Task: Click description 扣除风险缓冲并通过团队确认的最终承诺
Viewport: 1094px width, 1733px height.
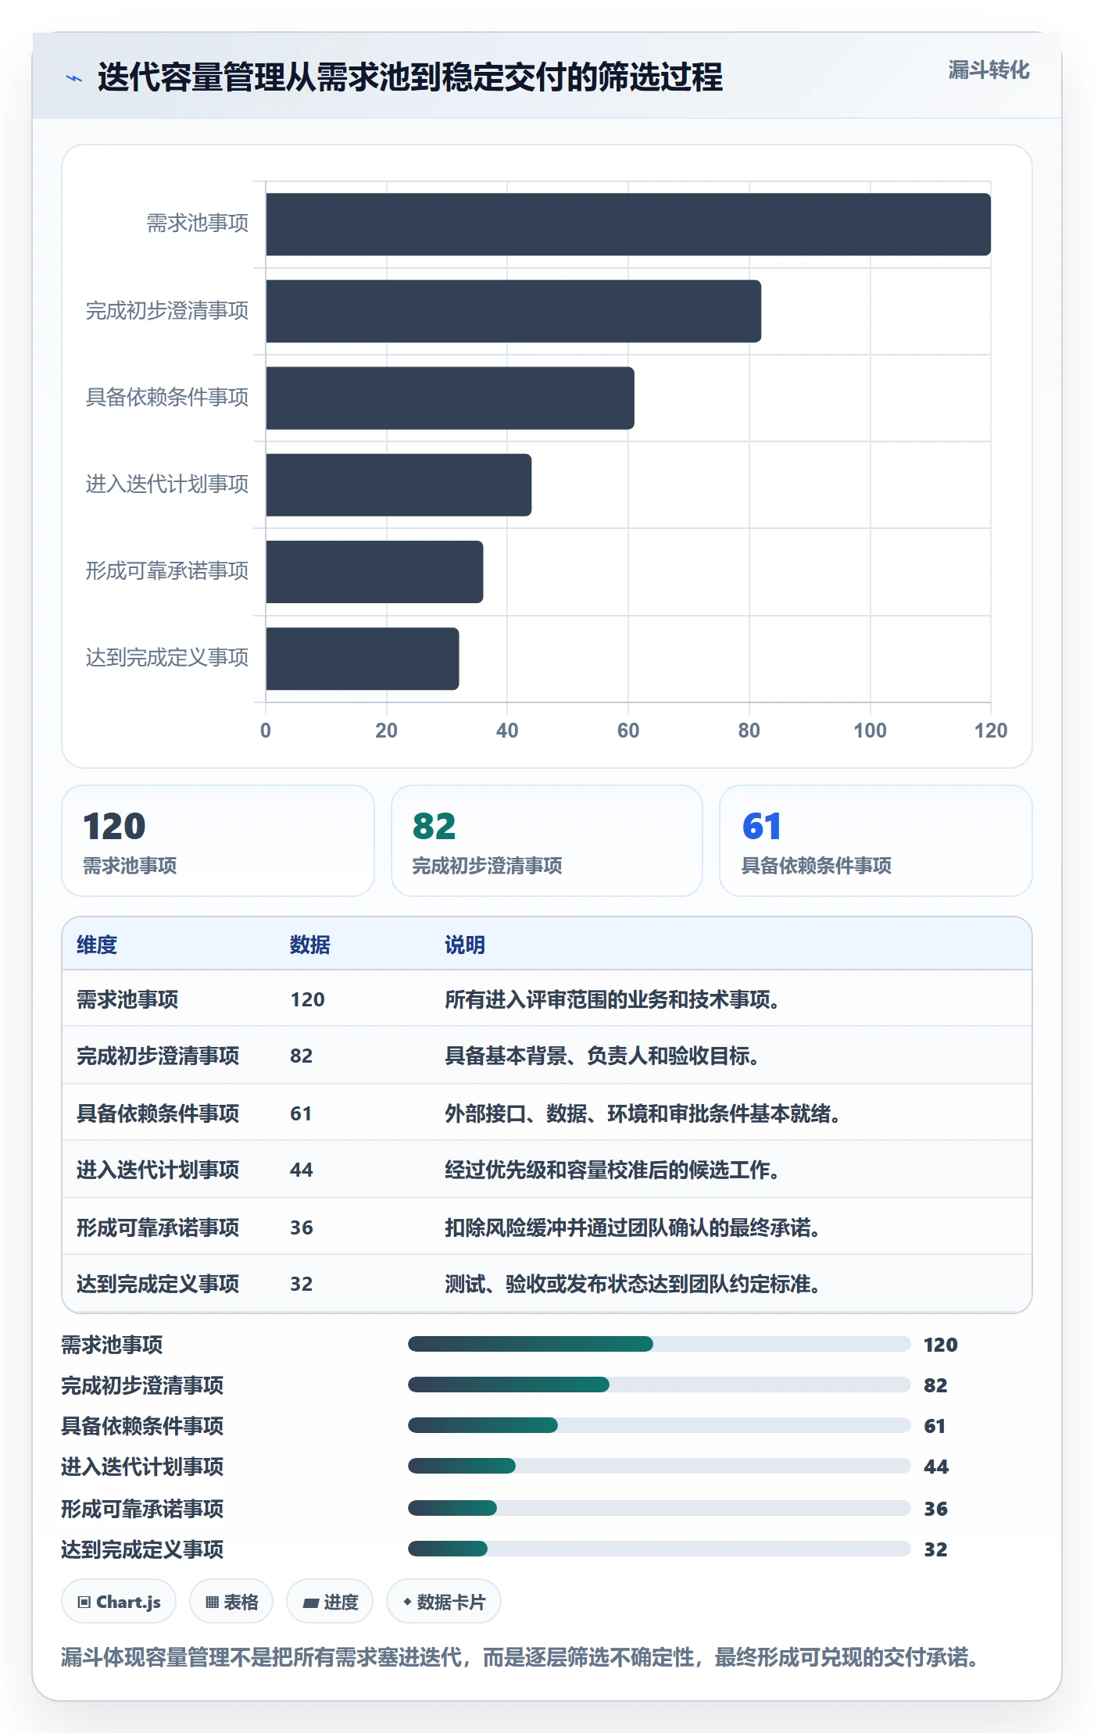Action: pos(632,1227)
